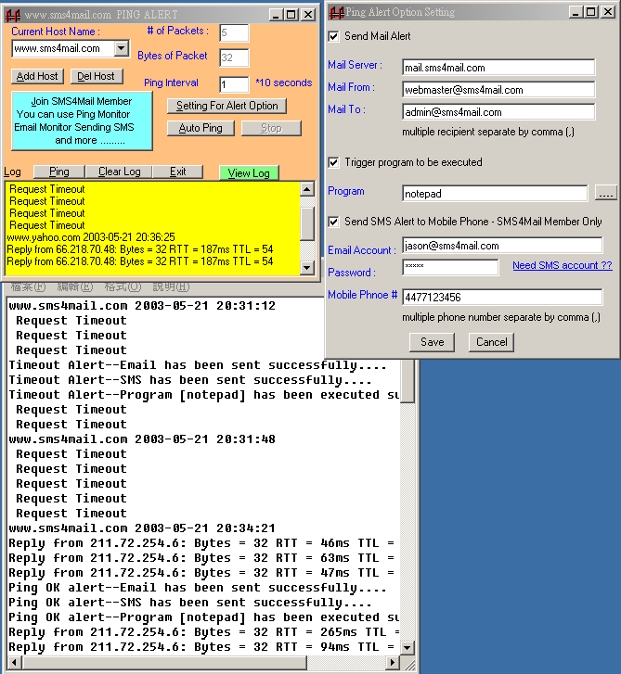Open Setting For Alert Option

(226, 106)
